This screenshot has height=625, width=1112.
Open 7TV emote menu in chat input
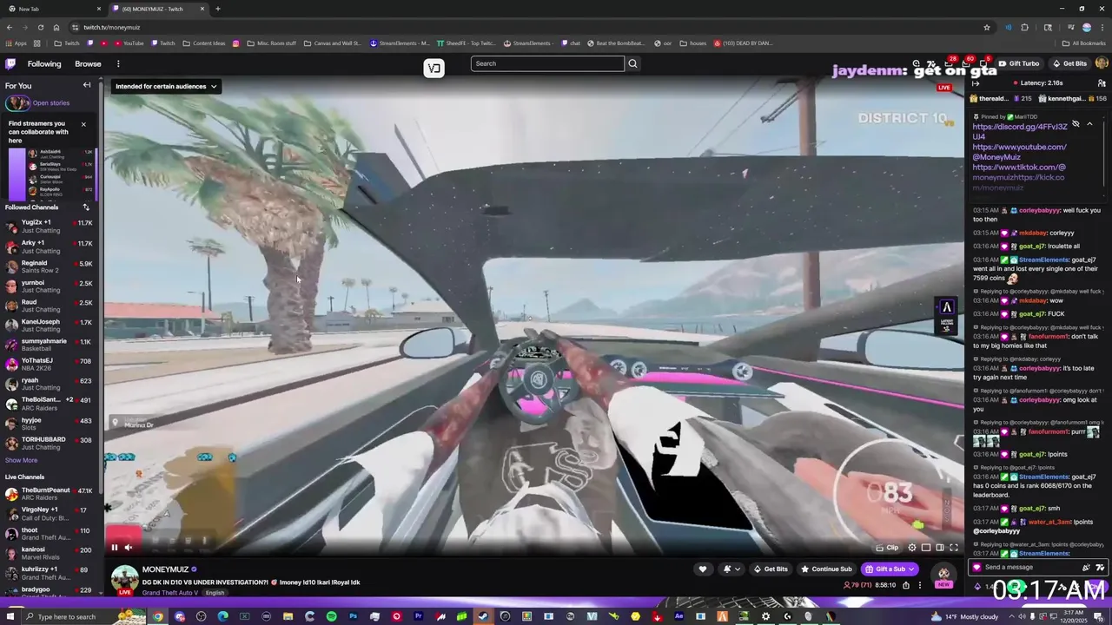(x=1100, y=567)
